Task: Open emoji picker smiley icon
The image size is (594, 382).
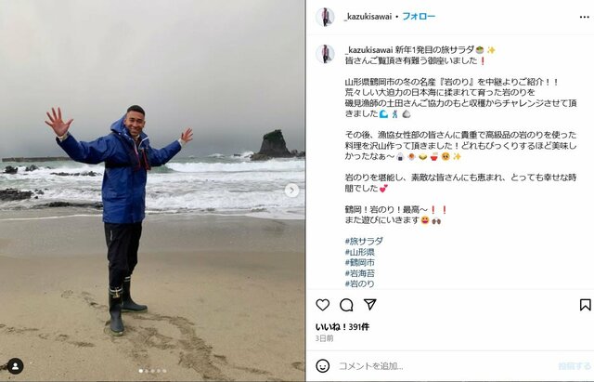Action: 322,365
